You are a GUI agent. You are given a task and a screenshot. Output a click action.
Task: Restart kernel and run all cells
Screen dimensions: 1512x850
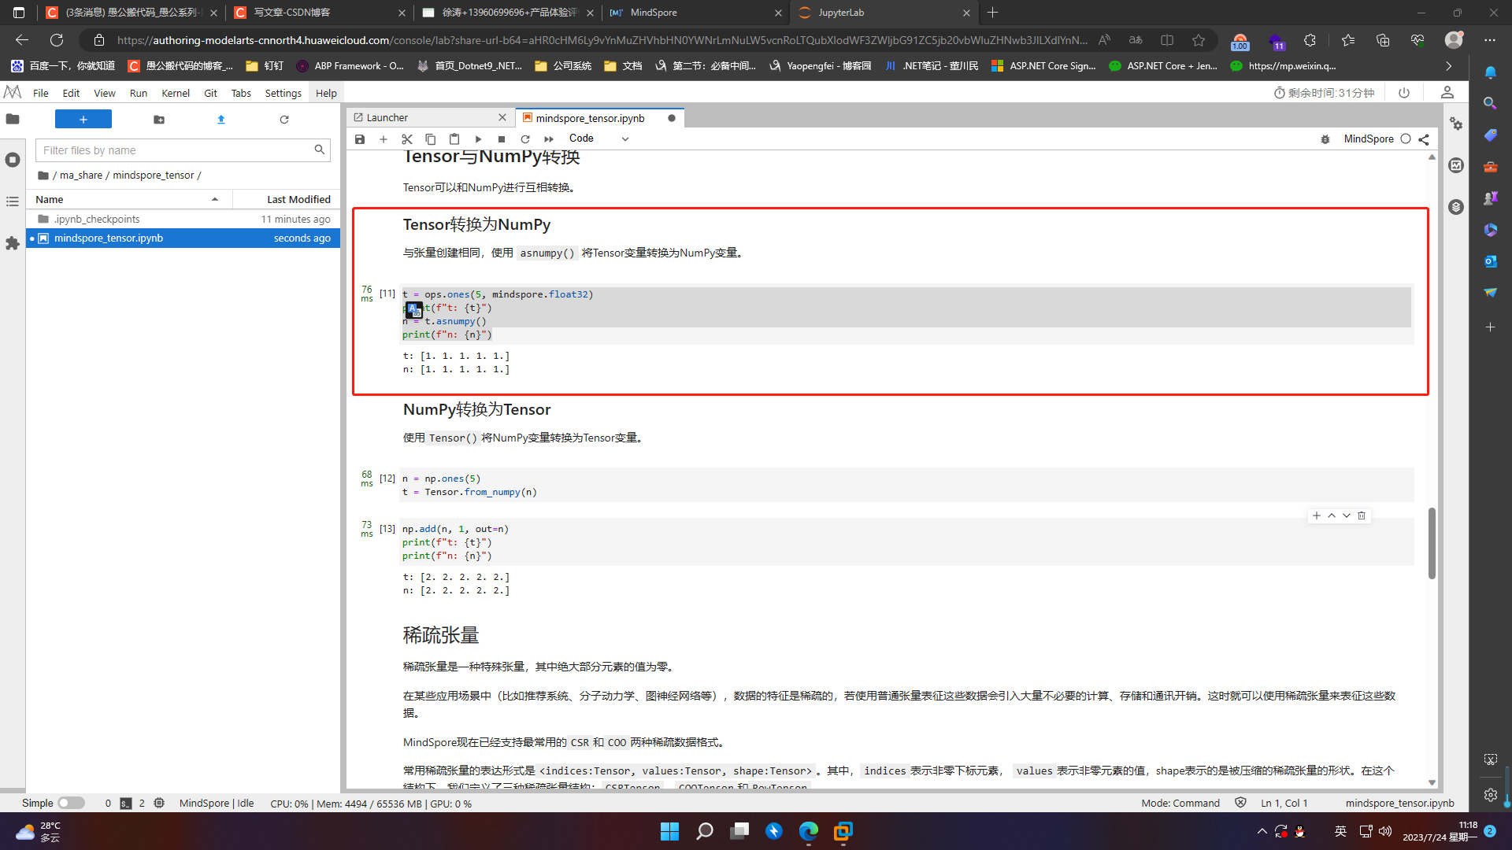(x=549, y=139)
